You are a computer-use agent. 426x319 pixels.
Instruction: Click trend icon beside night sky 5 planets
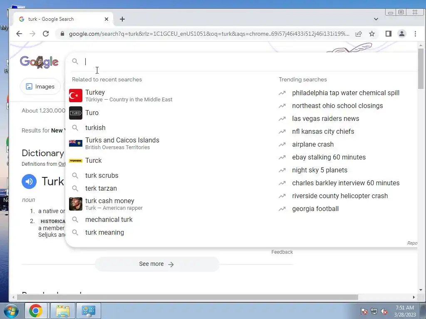tap(282, 170)
